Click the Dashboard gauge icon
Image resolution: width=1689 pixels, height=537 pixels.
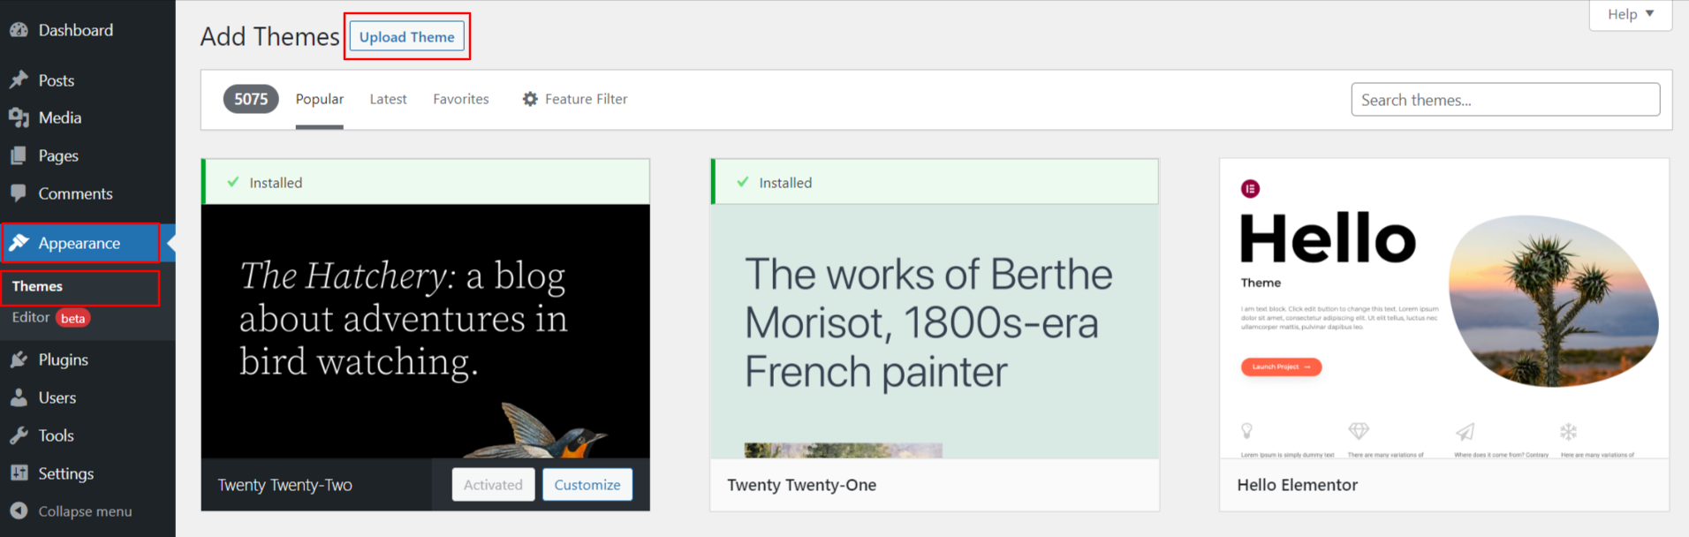point(19,30)
